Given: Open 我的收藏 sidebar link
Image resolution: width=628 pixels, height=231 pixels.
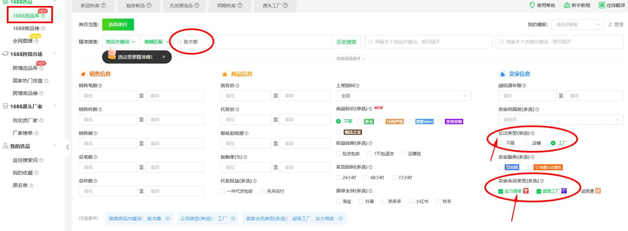Looking at the screenshot, I should tap(23, 173).
